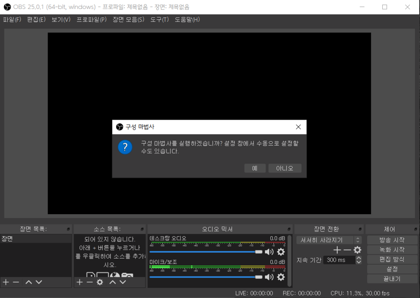
Task: Increase 지속 기간 duration with up arrow
Action: [359, 258]
